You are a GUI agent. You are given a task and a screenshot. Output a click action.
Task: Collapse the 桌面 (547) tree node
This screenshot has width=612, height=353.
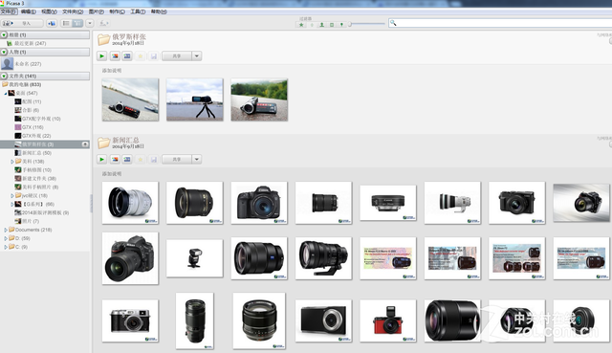(5, 94)
